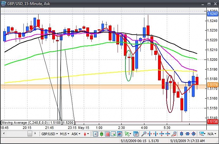The image size is (219, 144).
Task: Click the 1.5170 status bar price value
Action: point(153,141)
